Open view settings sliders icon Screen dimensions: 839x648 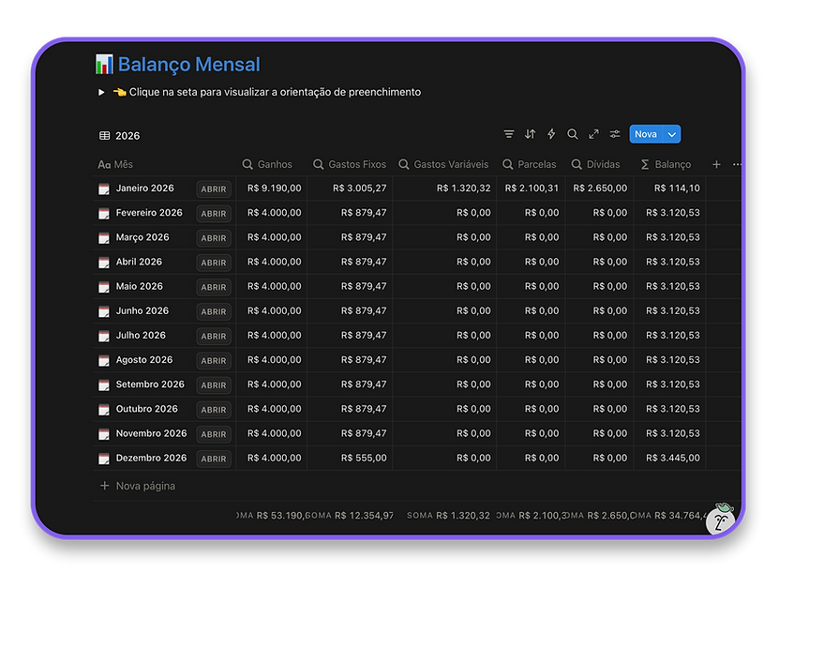tap(615, 134)
